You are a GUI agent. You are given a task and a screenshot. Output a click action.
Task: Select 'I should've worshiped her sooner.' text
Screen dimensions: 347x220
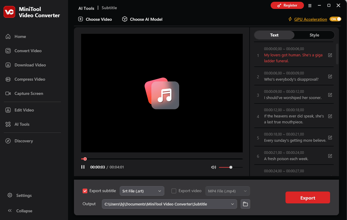(293, 98)
